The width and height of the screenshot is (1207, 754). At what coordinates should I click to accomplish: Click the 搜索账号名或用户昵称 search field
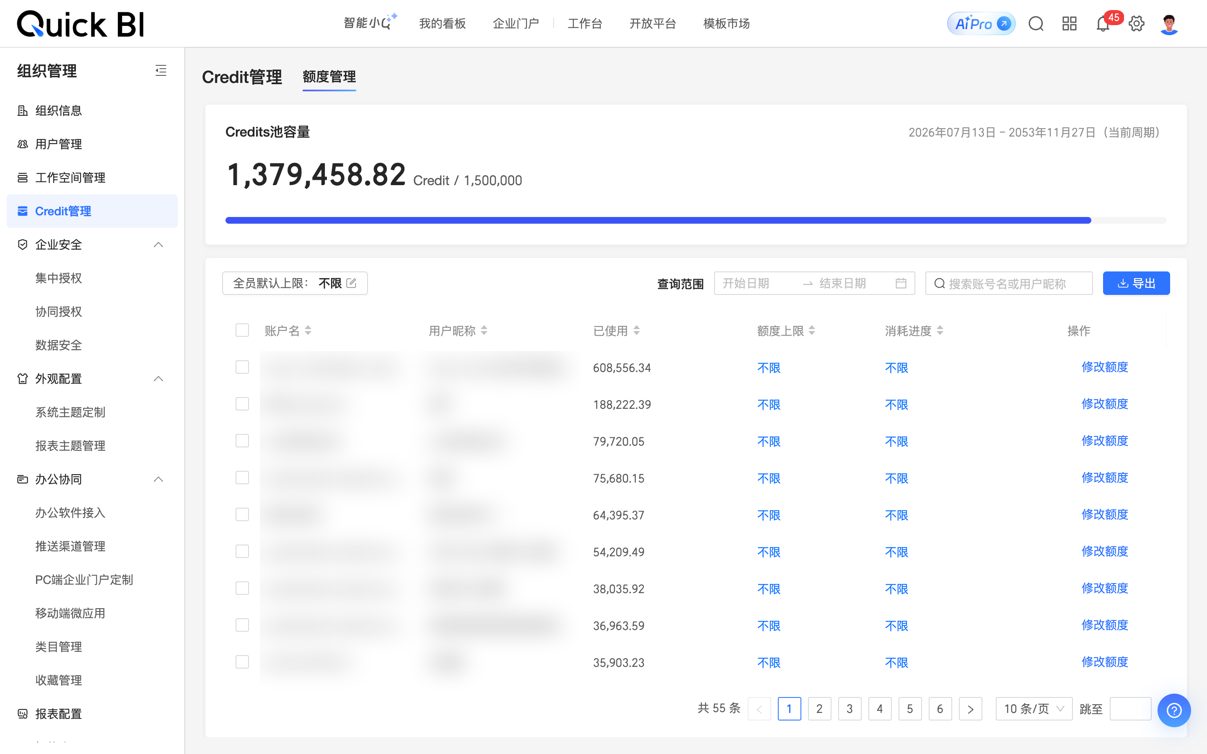1008,283
